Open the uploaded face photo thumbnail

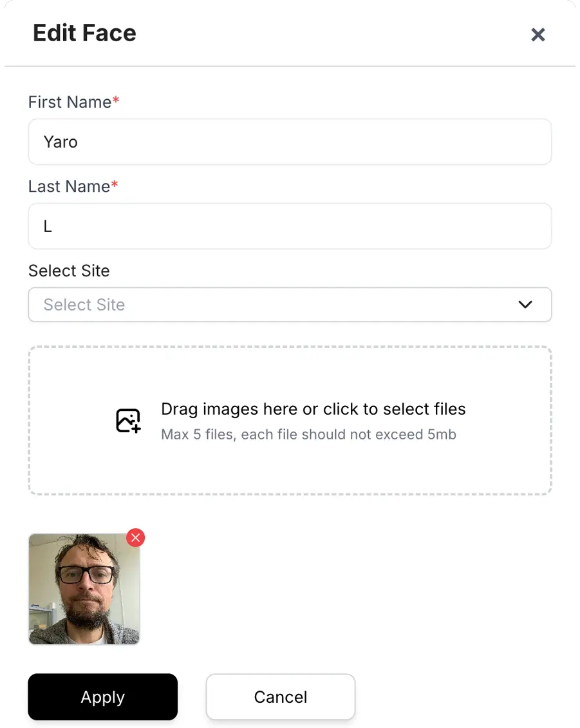84,589
